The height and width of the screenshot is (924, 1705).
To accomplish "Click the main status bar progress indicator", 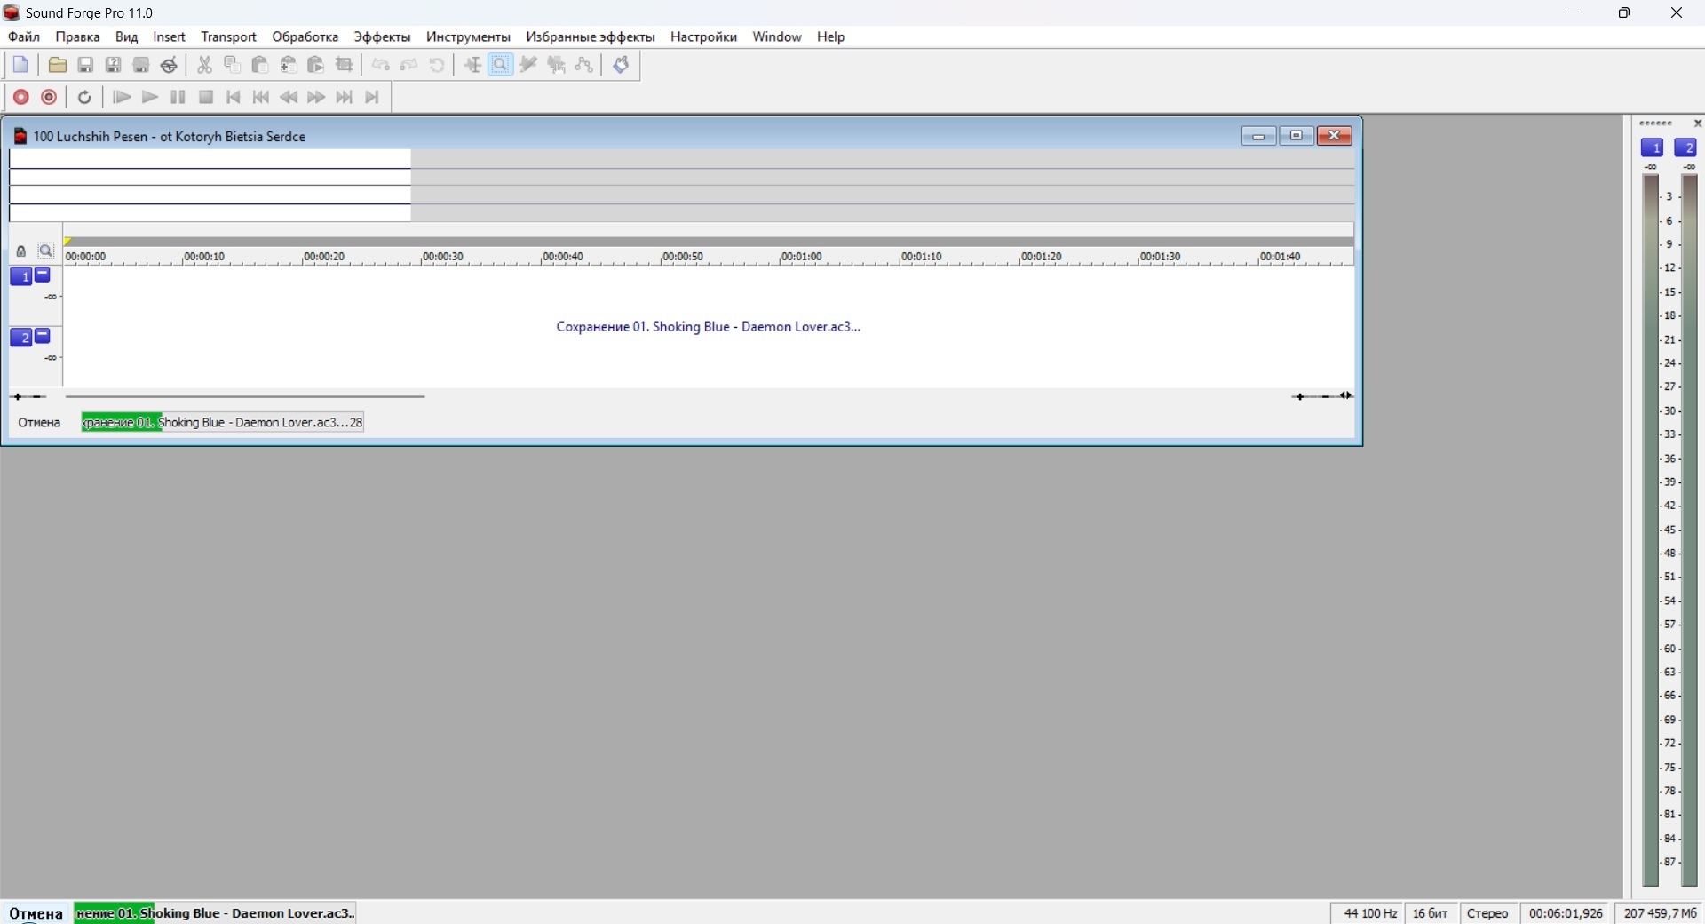I will pyautogui.click(x=215, y=913).
